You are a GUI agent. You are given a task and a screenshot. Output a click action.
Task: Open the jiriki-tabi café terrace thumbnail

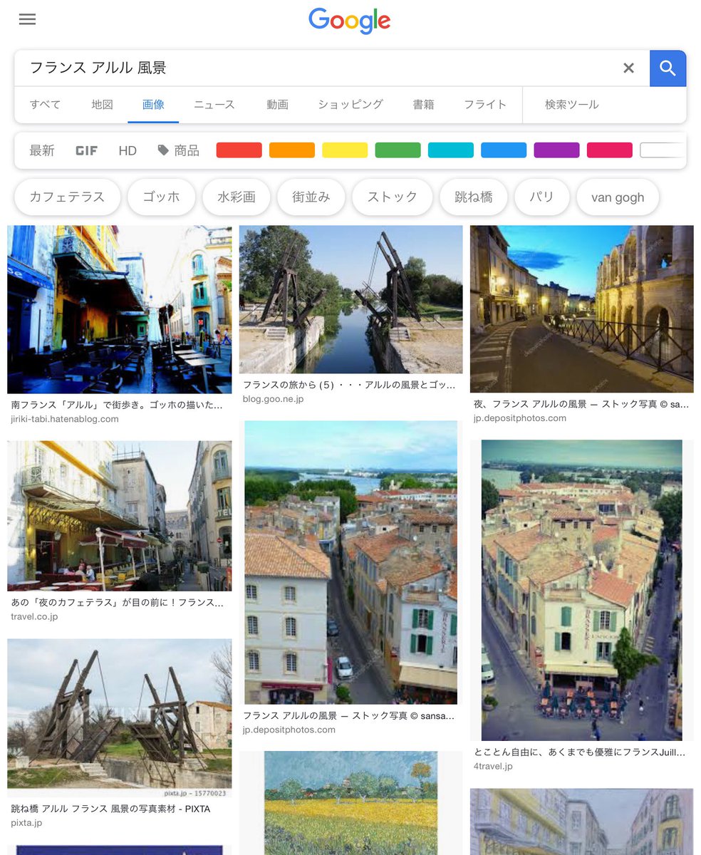coord(119,309)
